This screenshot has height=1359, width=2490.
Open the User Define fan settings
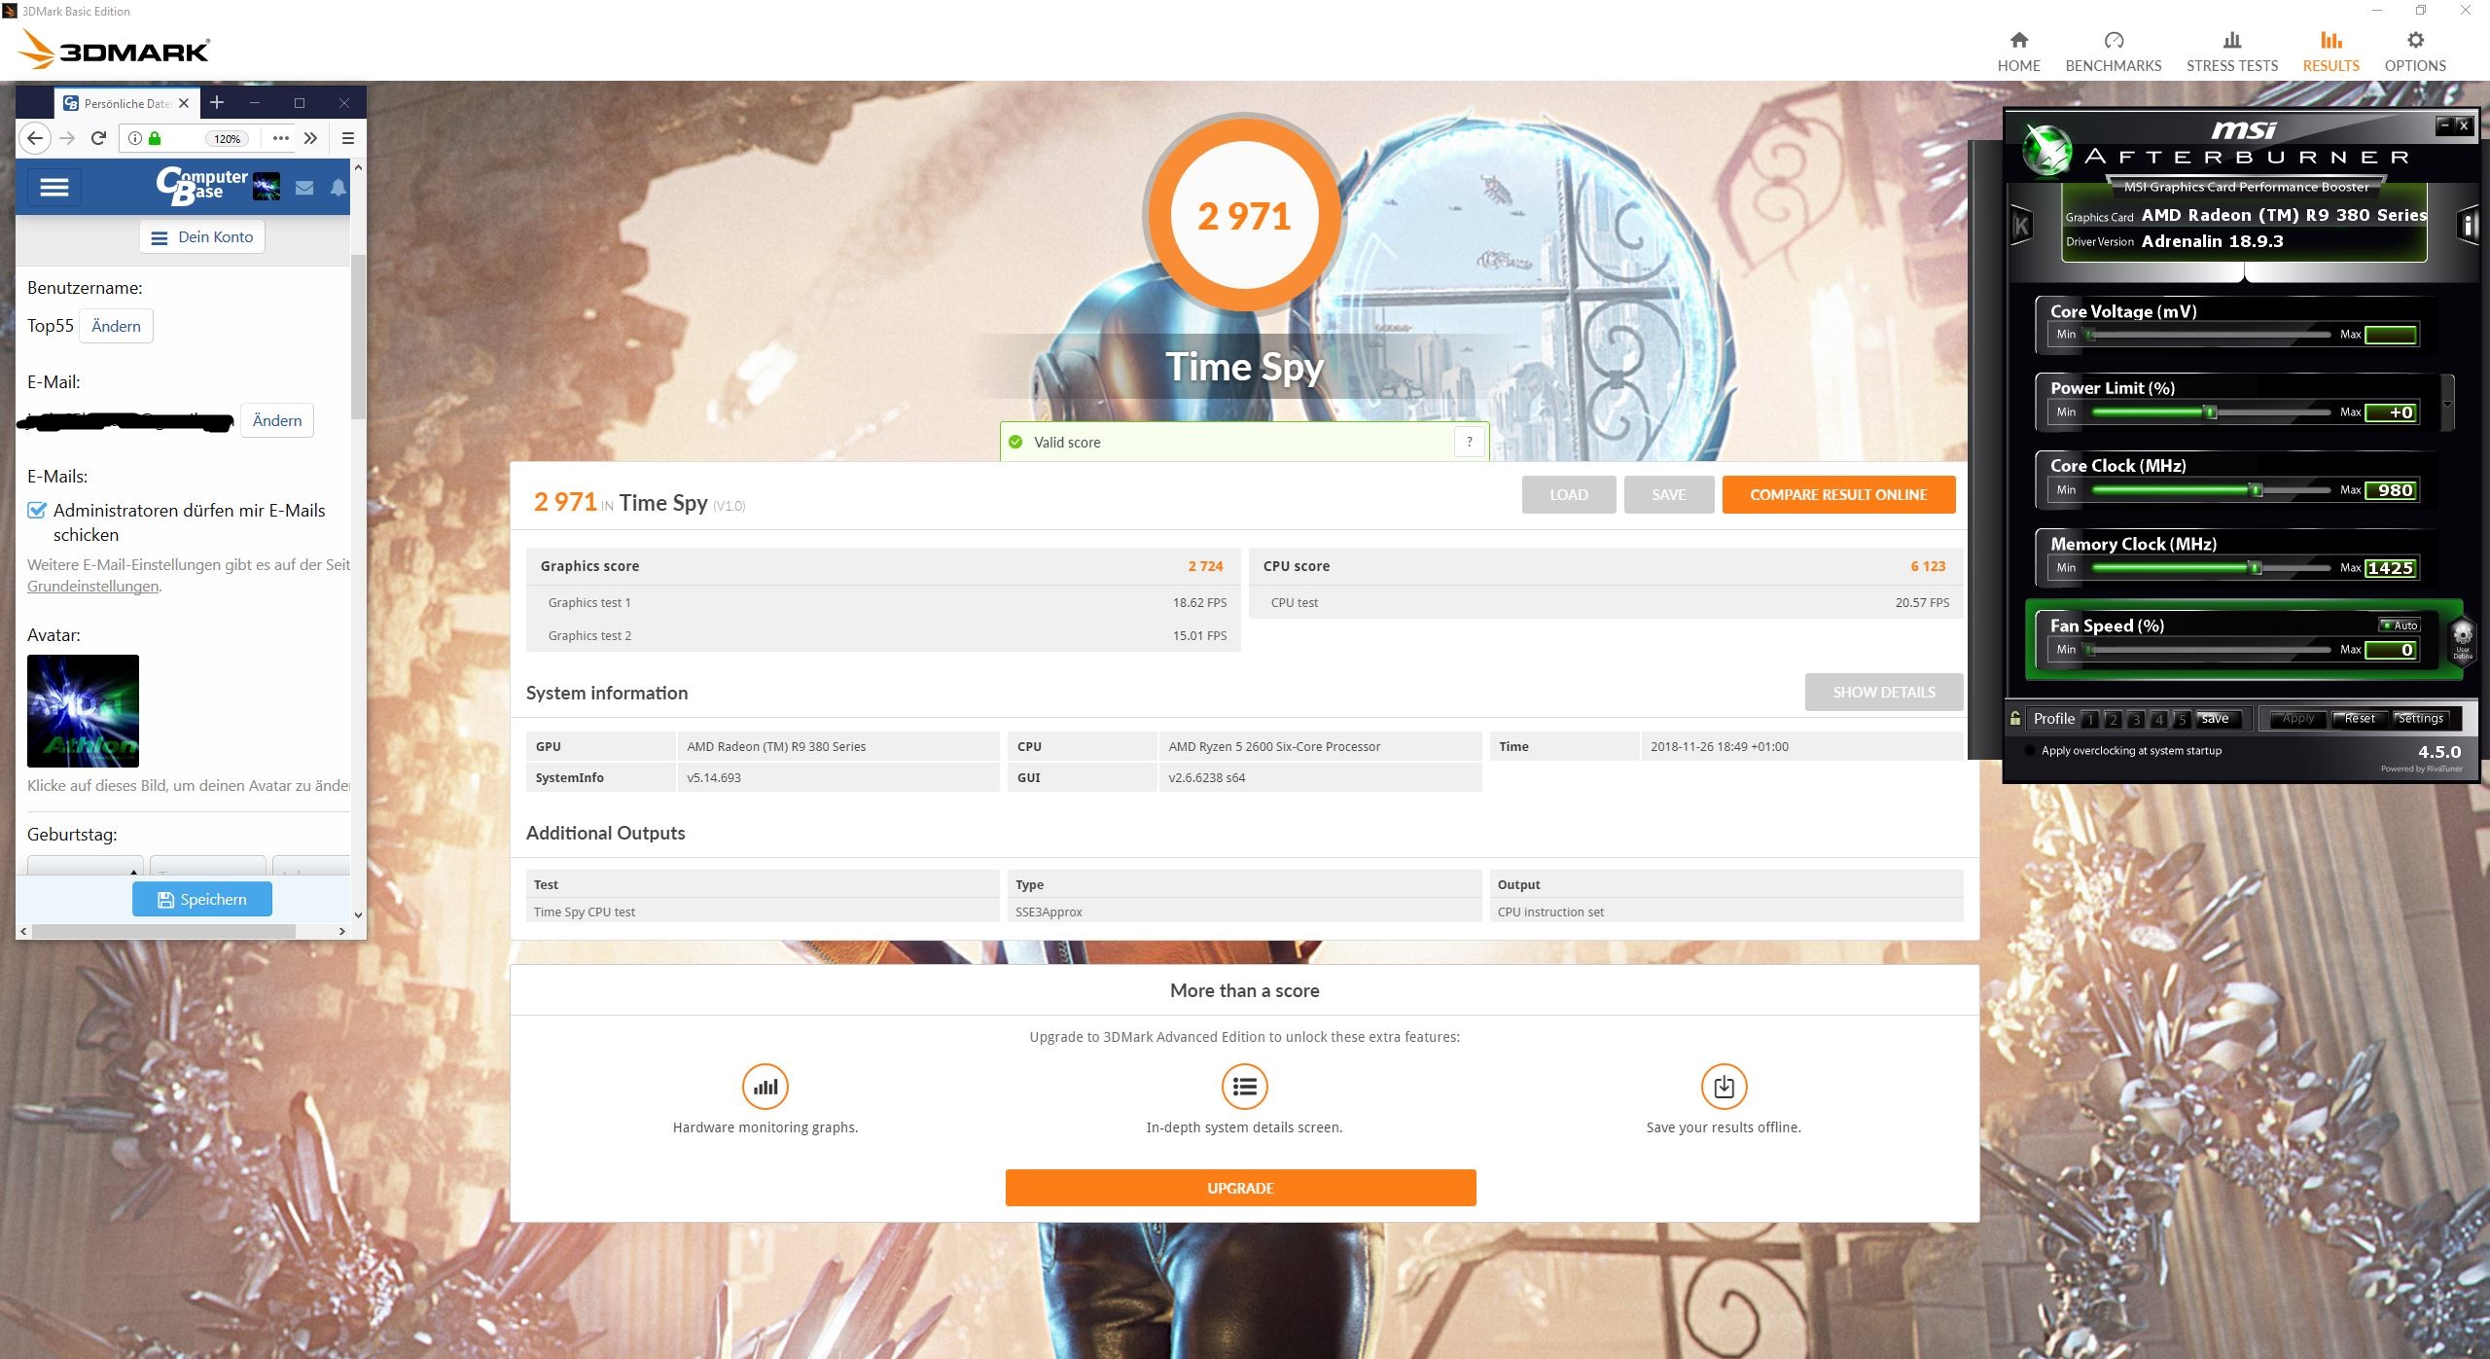click(x=2462, y=640)
